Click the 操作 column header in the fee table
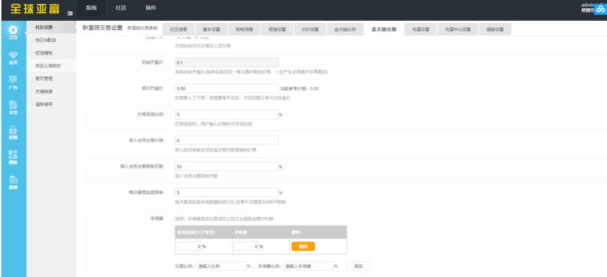Viewport: 607px width, 277px height. [295, 233]
